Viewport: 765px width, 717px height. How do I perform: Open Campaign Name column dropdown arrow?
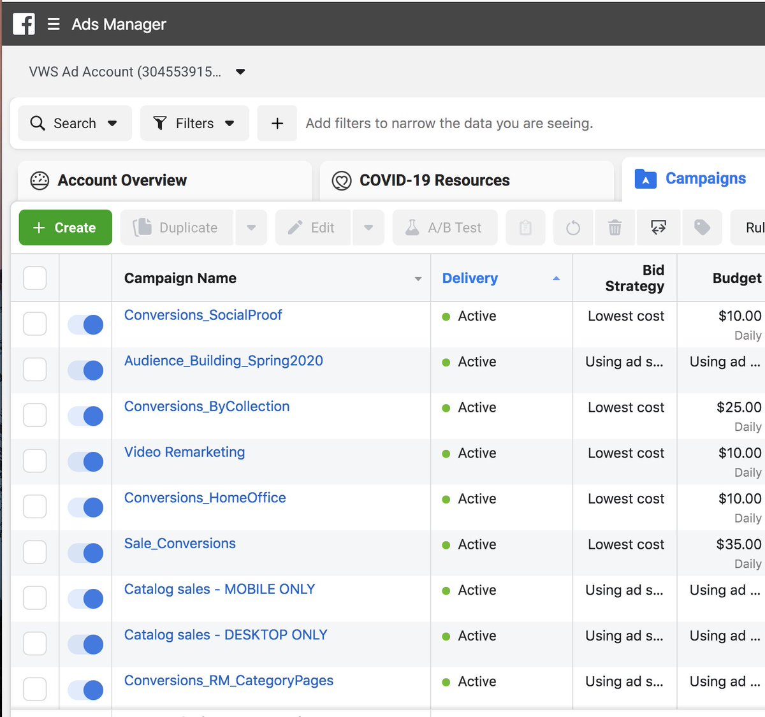pyautogui.click(x=418, y=279)
